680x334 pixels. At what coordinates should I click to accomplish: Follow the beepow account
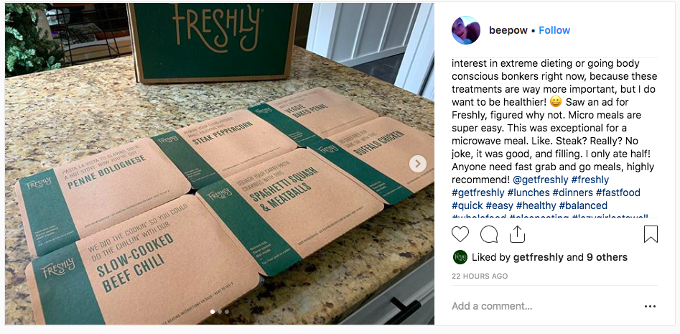click(554, 30)
